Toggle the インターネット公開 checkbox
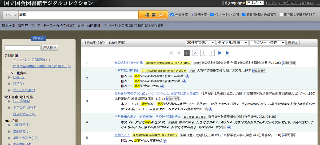The height and width of the screenshot is (145, 320). click(x=212, y=15)
